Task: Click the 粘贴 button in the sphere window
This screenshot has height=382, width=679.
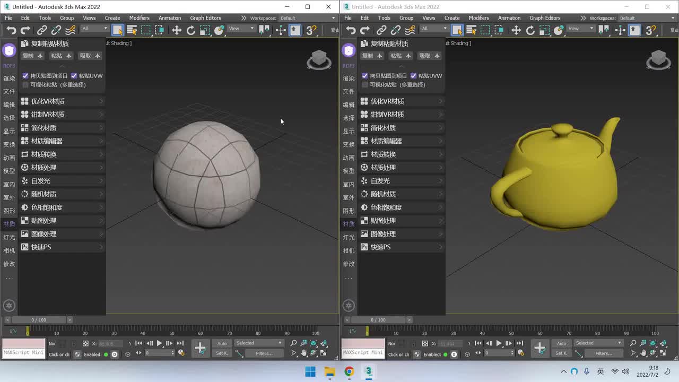Action: (61, 56)
